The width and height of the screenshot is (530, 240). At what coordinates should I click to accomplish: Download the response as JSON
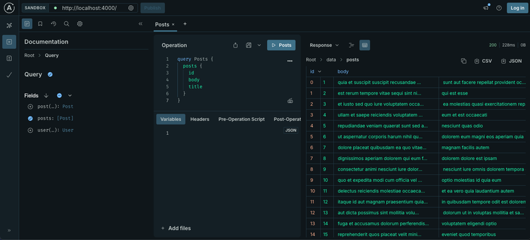pyautogui.click(x=511, y=61)
